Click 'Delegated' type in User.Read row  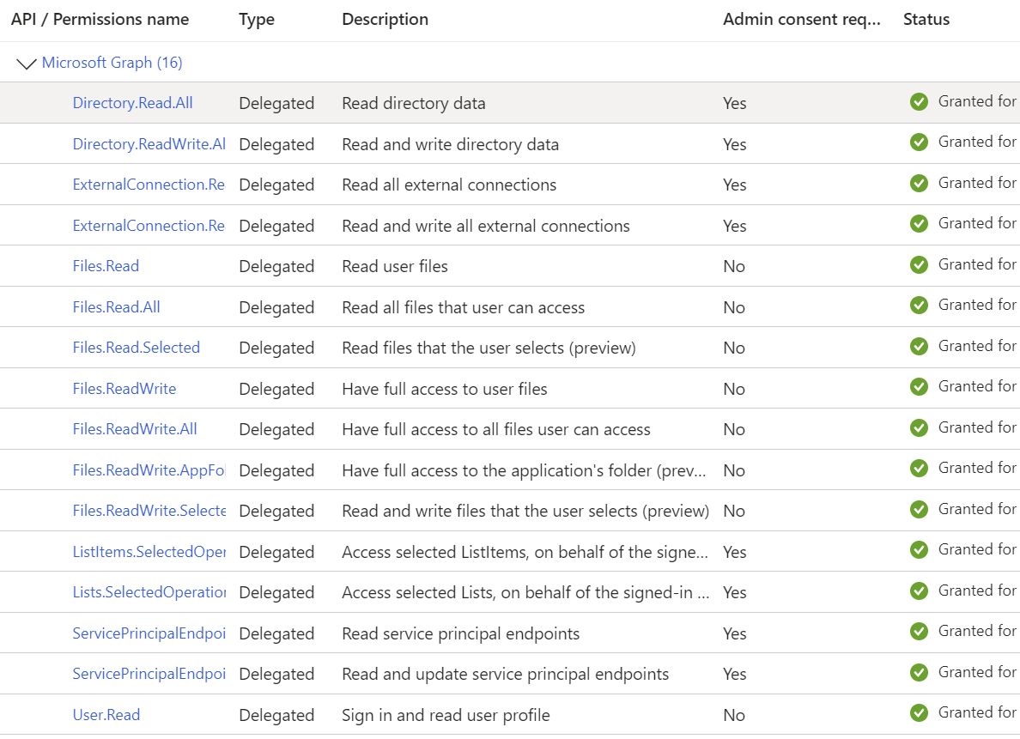point(276,715)
